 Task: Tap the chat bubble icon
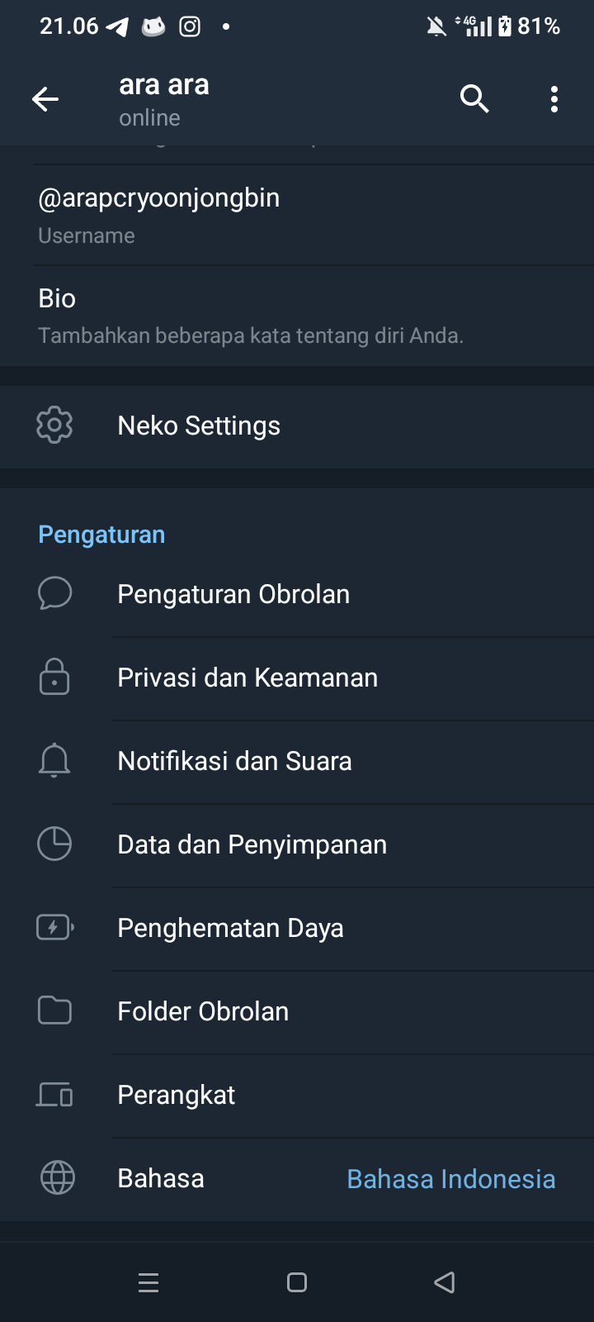(x=54, y=594)
